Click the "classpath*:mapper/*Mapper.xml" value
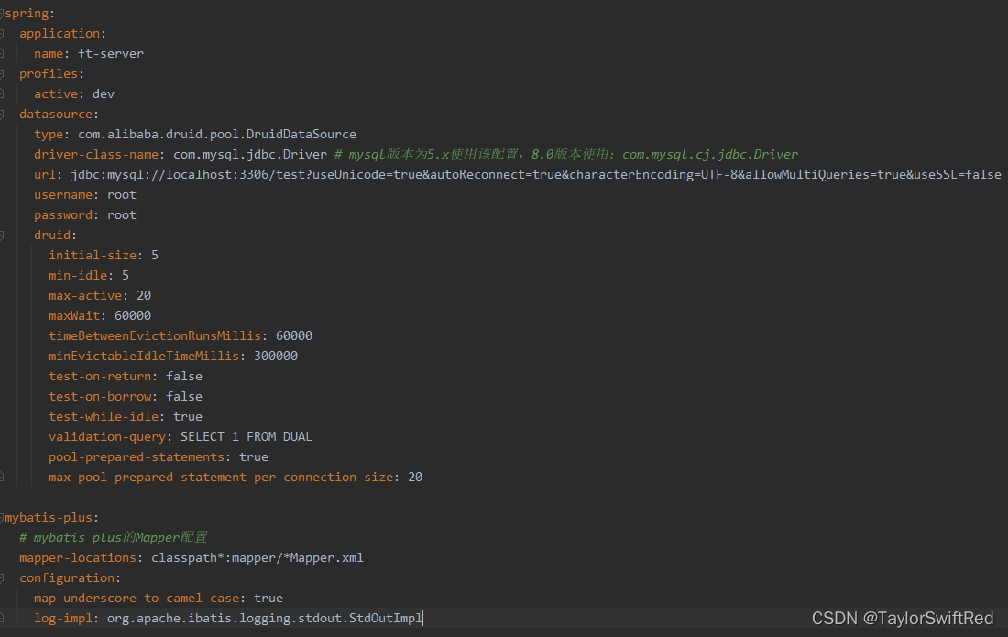The width and height of the screenshot is (1008, 637). coord(257,558)
